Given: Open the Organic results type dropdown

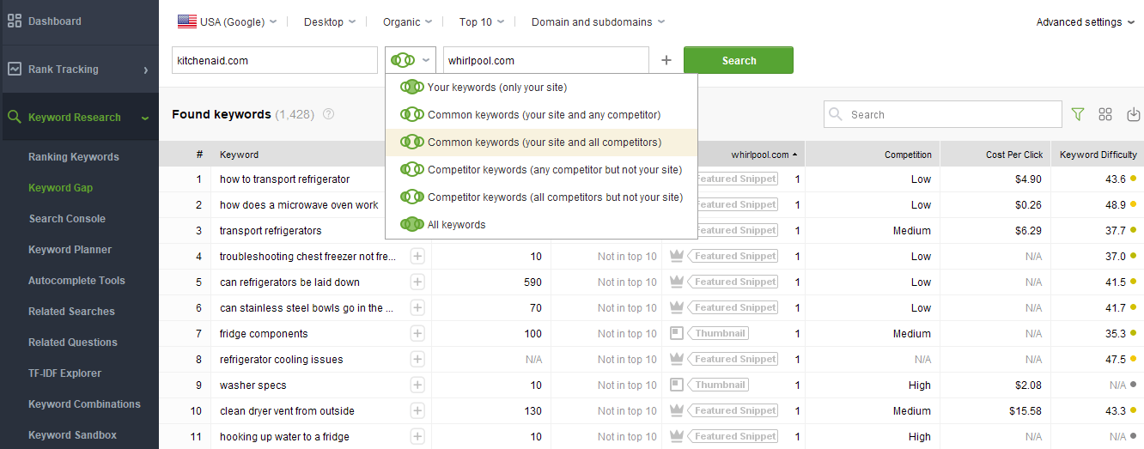Looking at the screenshot, I should (x=408, y=21).
